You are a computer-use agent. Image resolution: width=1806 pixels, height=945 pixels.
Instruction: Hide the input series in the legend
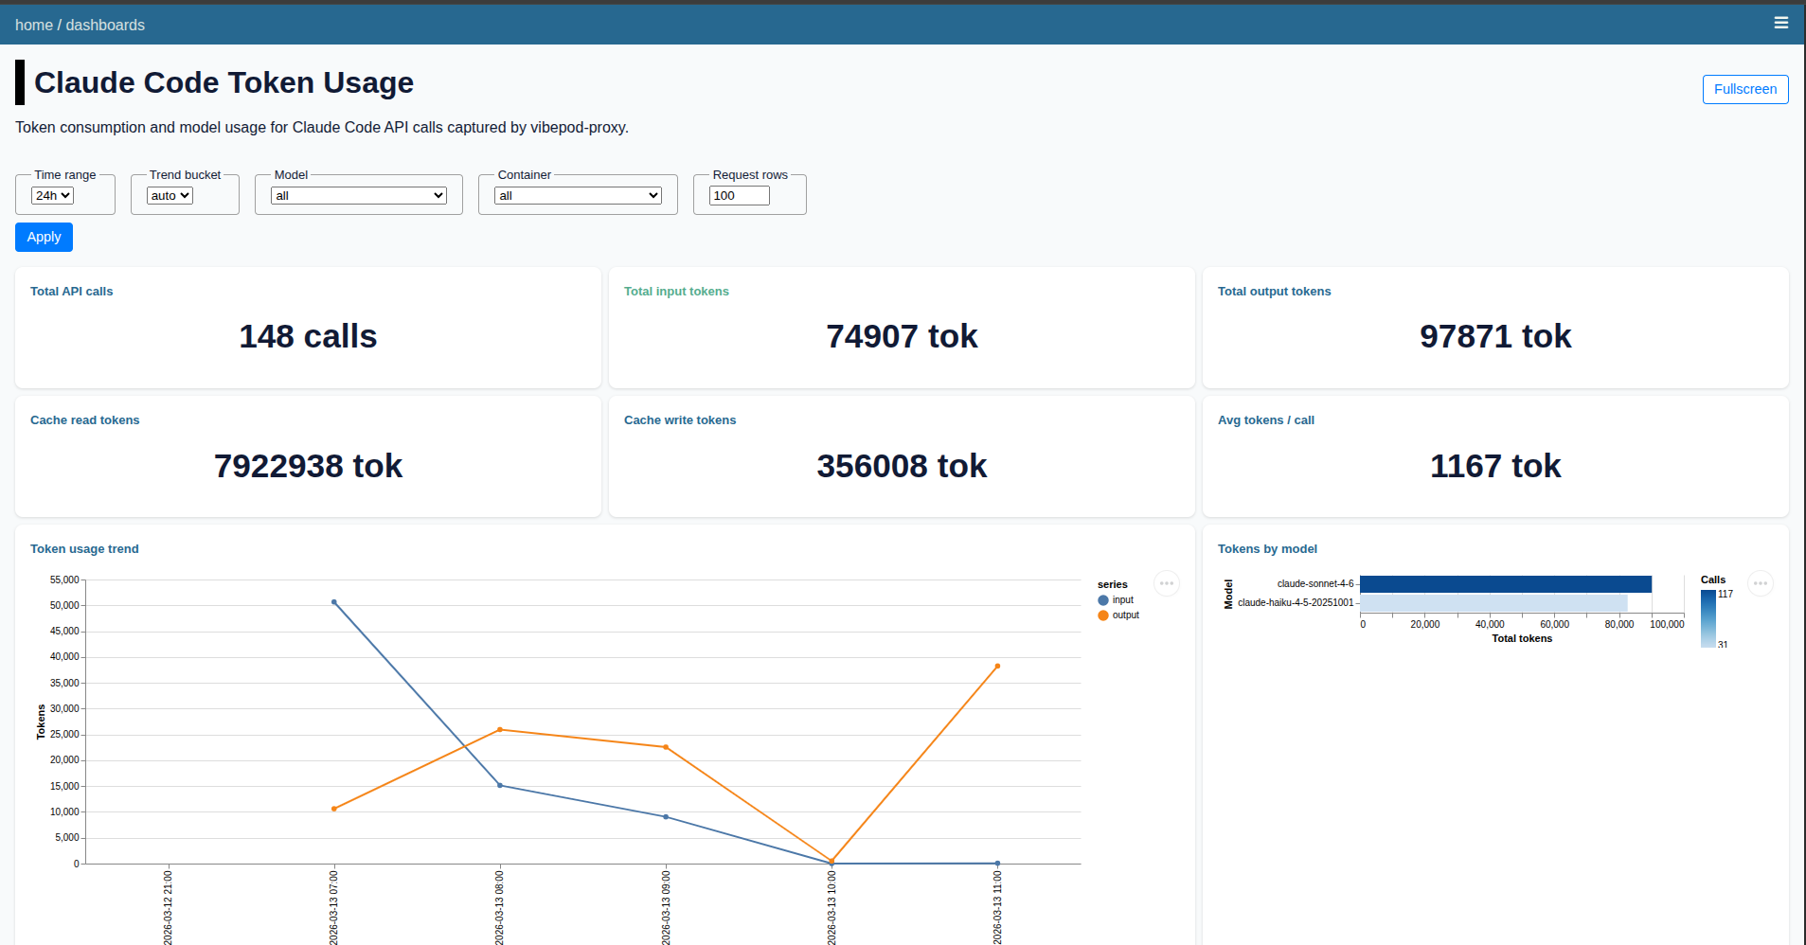[x=1118, y=599]
